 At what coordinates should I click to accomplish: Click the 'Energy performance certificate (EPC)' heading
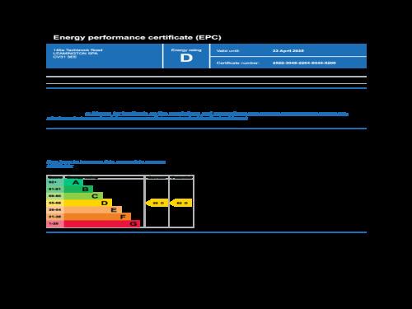pos(137,37)
